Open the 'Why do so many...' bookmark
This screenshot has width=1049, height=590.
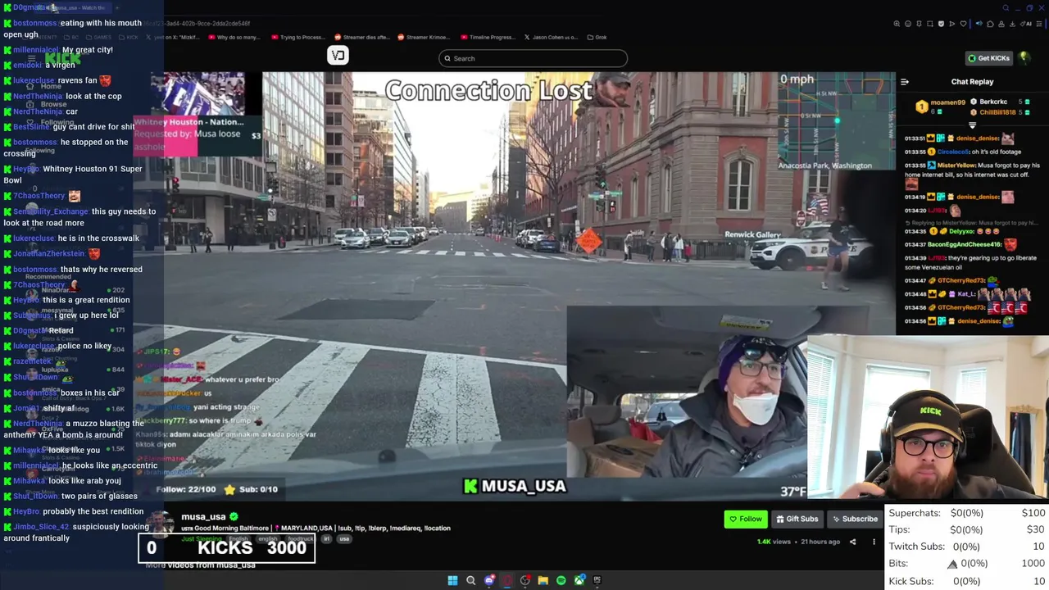(234, 37)
